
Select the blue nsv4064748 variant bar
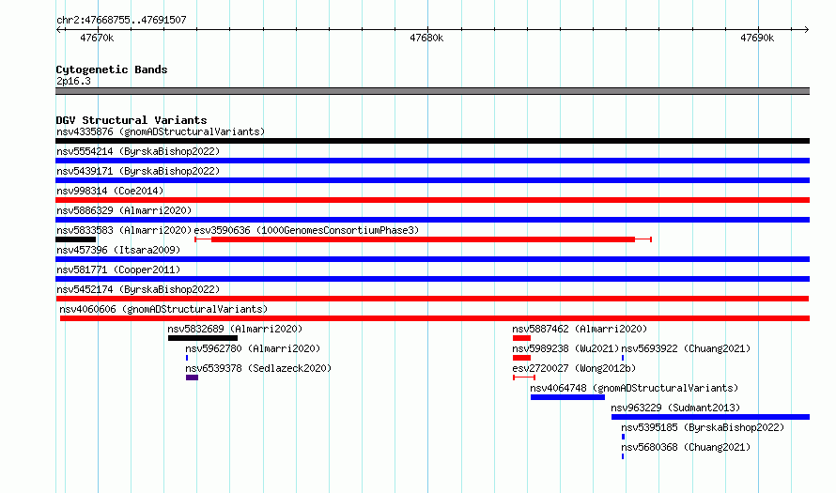click(567, 397)
